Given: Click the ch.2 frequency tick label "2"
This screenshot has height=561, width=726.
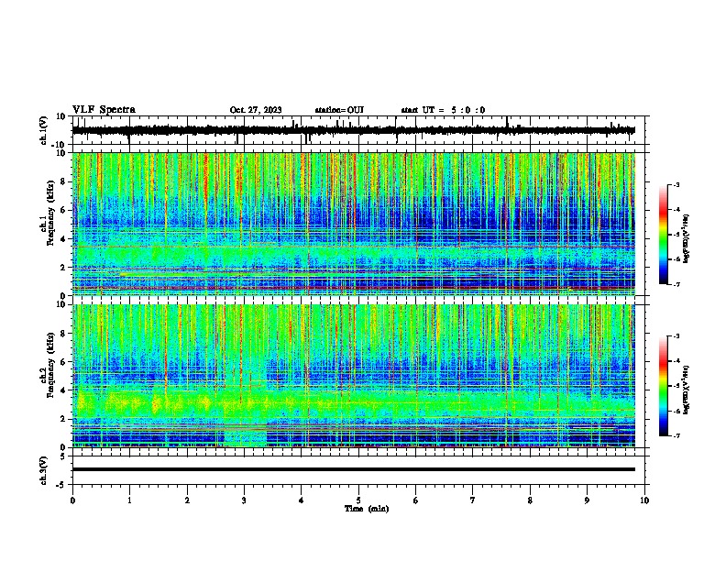Looking at the screenshot, I should tap(63, 419).
